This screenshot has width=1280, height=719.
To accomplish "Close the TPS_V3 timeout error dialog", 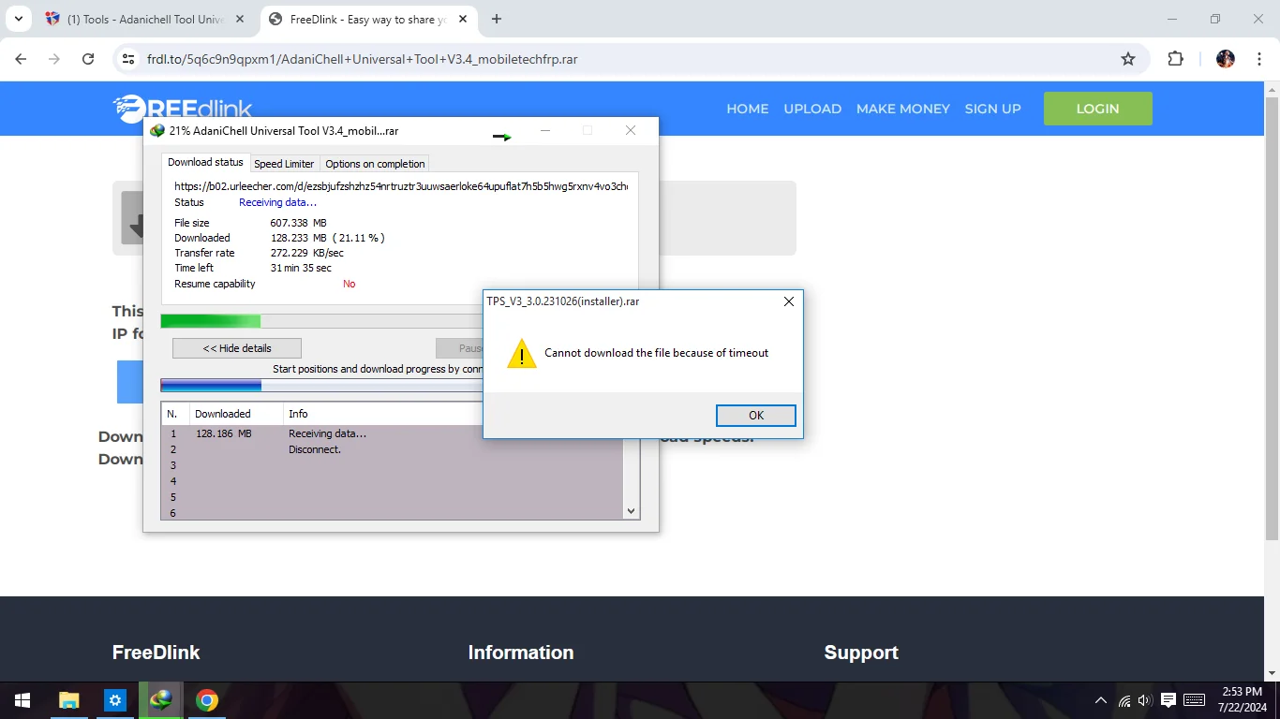I will [x=788, y=301].
